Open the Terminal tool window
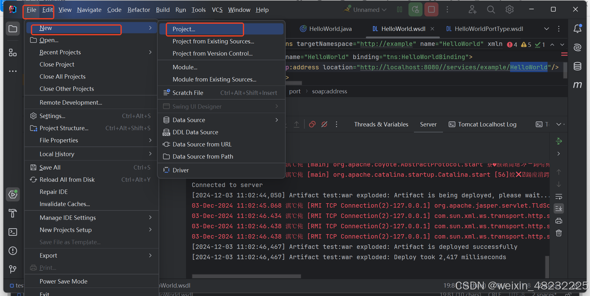Image resolution: width=590 pixels, height=296 pixels. click(13, 232)
